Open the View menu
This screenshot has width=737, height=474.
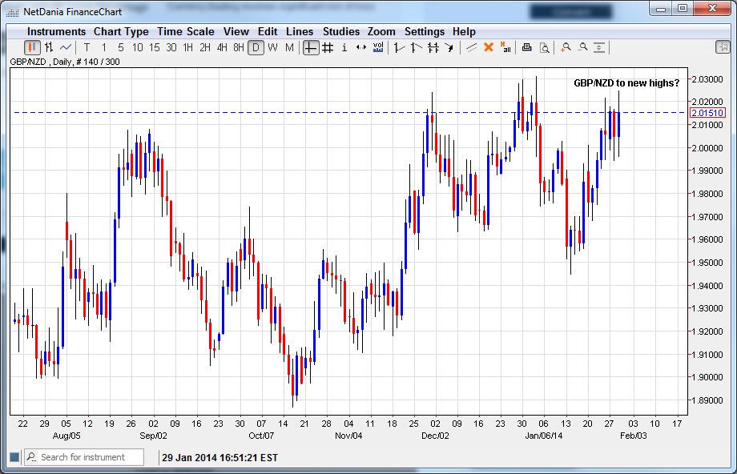click(236, 31)
